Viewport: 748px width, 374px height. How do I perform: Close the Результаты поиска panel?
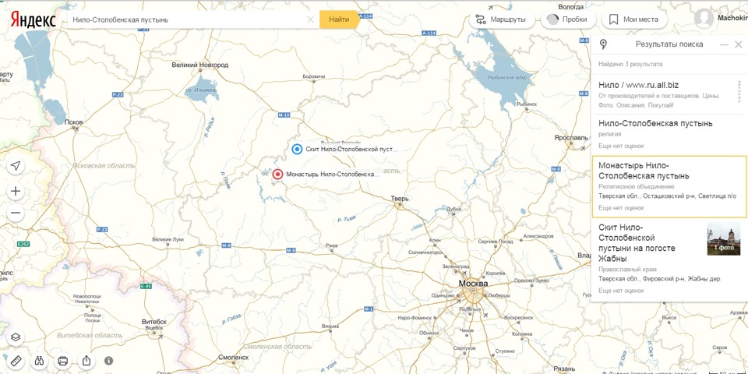click(739, 44)
